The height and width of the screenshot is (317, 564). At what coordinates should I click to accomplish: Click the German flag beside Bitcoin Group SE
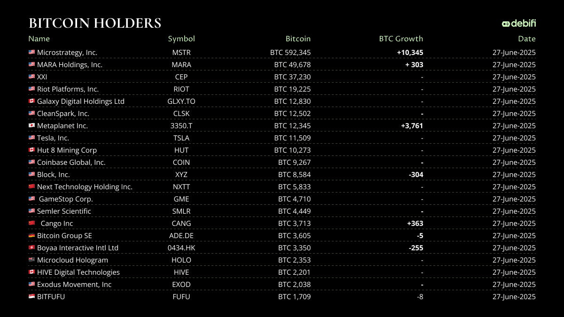point(31,236)
